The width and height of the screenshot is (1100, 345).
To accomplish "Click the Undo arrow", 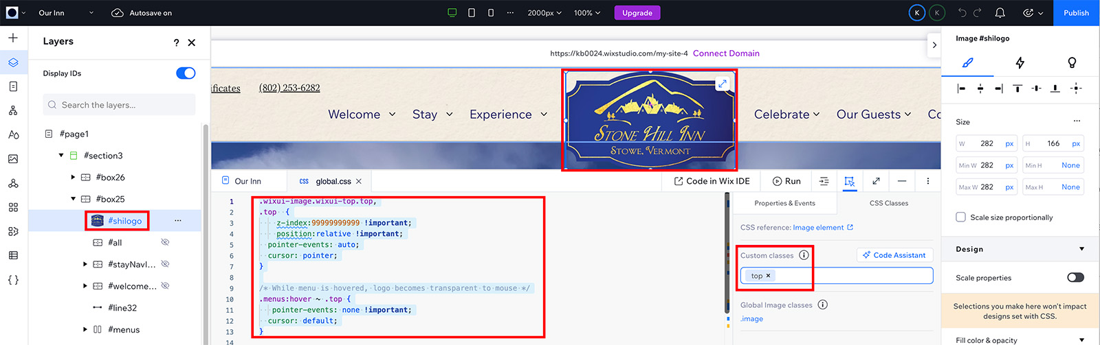I will point(962,13).
